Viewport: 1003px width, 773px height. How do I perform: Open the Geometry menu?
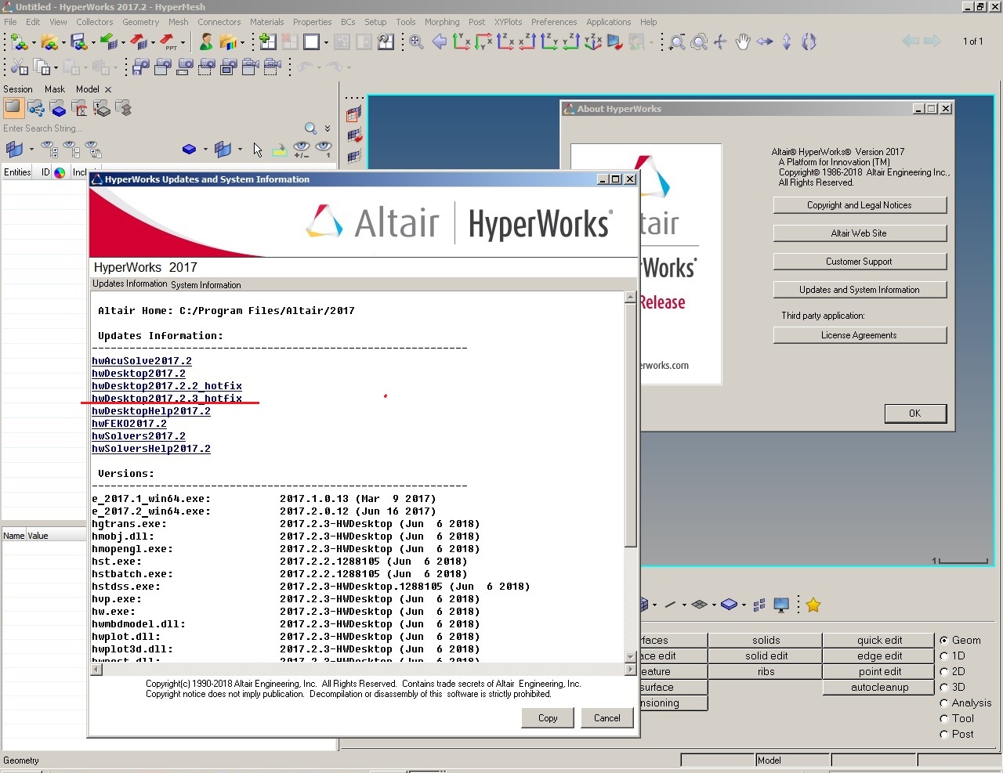(141, 22)
